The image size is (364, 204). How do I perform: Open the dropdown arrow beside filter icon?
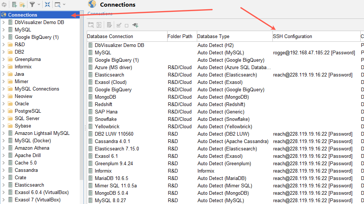39,4
